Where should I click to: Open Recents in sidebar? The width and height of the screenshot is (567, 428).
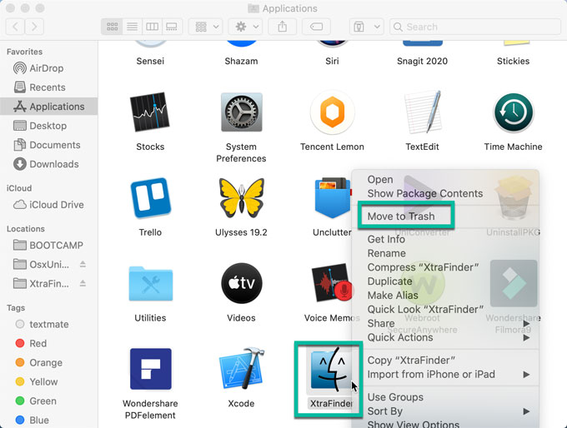tap(49, 87)
